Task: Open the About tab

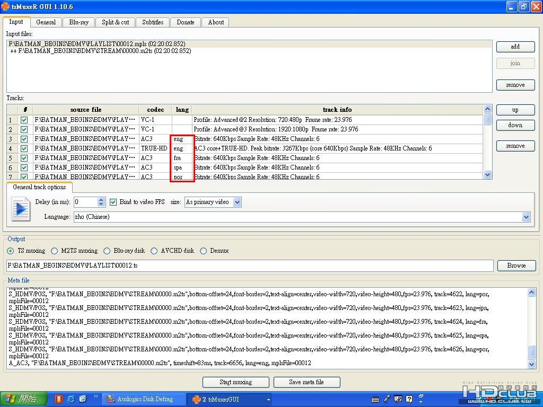Action: pos(216,22)
